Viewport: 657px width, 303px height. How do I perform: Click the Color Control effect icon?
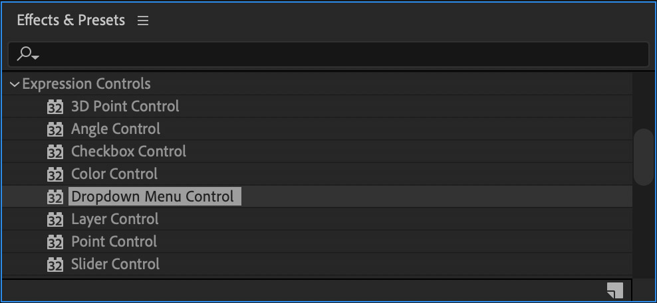55,174
